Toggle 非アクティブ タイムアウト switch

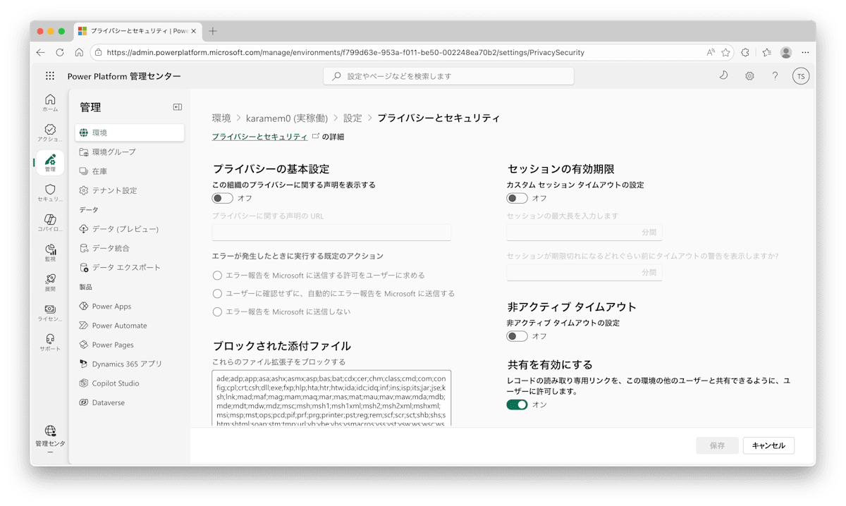click(x=517, y=336)
